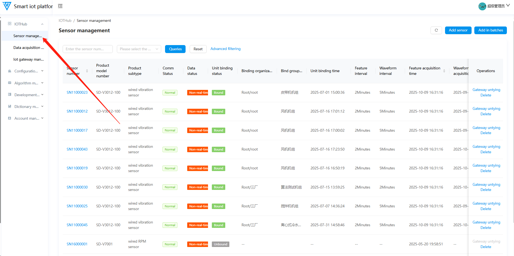Delete sensor SN16000001 row
Viewport: 514px width, 256px height.
click(x=486, y=247)
